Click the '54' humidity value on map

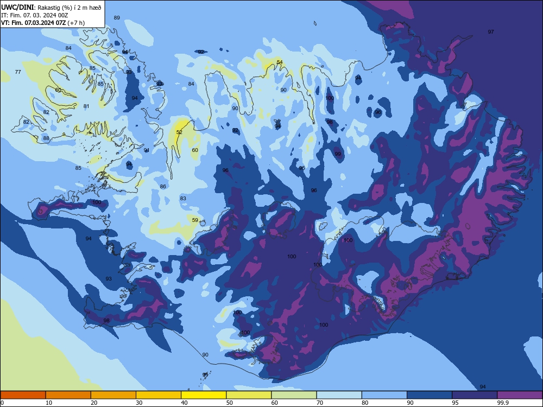pos(280,62)
